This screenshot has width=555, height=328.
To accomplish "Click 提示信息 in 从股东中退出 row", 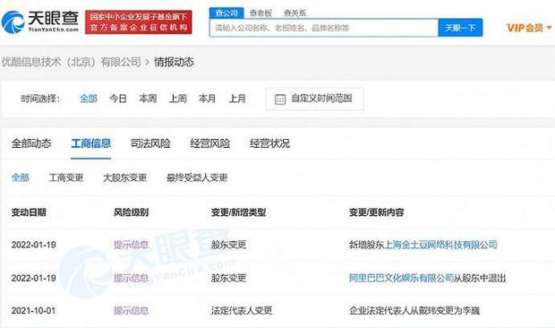I will 131,278.
